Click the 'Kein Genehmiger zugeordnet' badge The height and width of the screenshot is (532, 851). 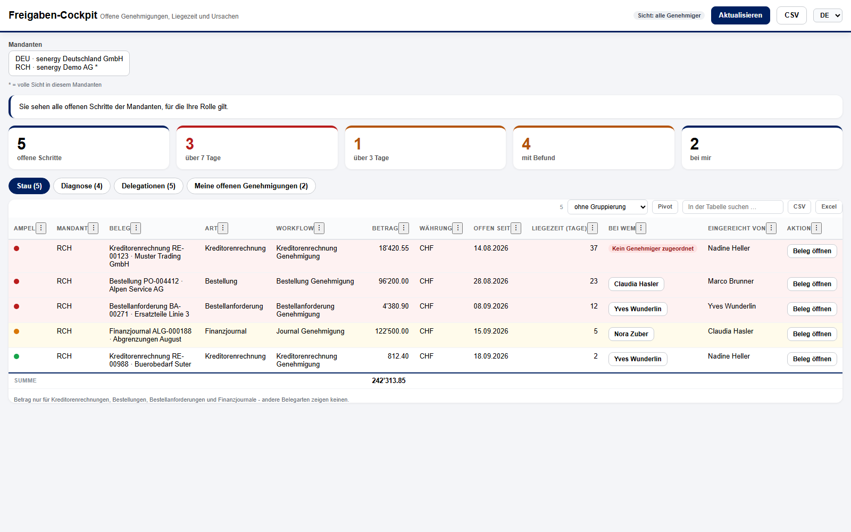coord(653,248)
